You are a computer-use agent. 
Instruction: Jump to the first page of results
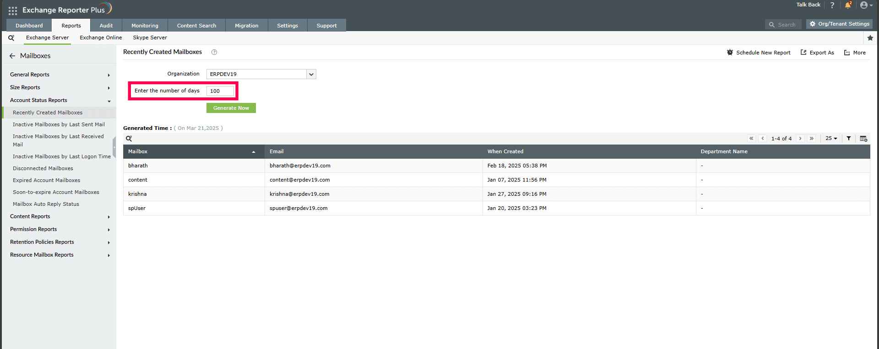click(x=751, y=139)
